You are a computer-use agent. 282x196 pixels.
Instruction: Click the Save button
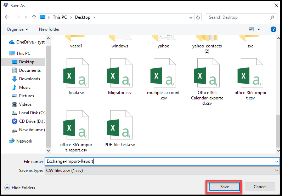225,187
